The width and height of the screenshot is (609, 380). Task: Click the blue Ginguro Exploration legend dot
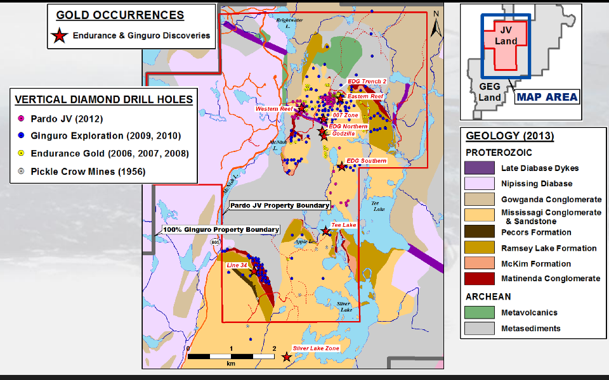22,136
